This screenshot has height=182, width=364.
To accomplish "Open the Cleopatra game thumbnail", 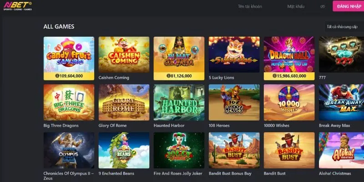I will (x=179, y=55).
